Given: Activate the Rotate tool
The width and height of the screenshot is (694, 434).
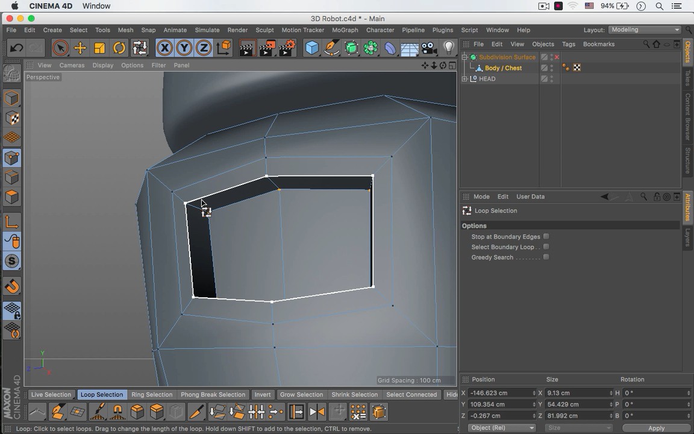Looking at the screenshot, I should [119, 48].
